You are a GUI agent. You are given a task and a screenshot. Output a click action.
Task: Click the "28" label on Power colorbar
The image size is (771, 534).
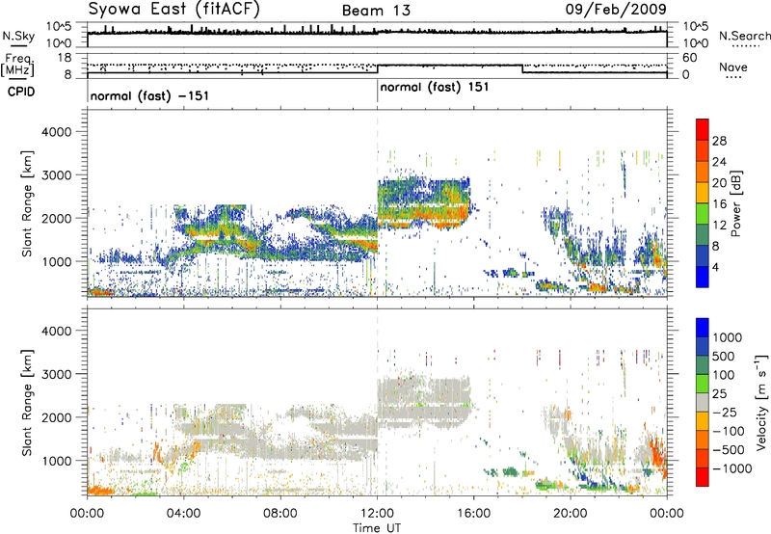coord(719,141)
